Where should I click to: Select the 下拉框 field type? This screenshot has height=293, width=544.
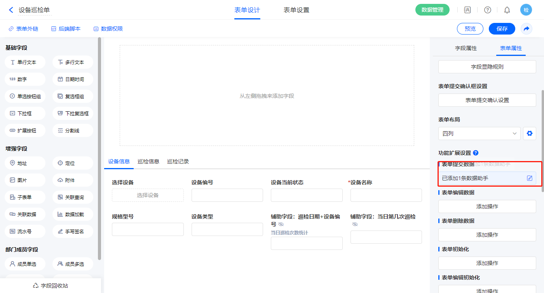click(x=25, y=114)
